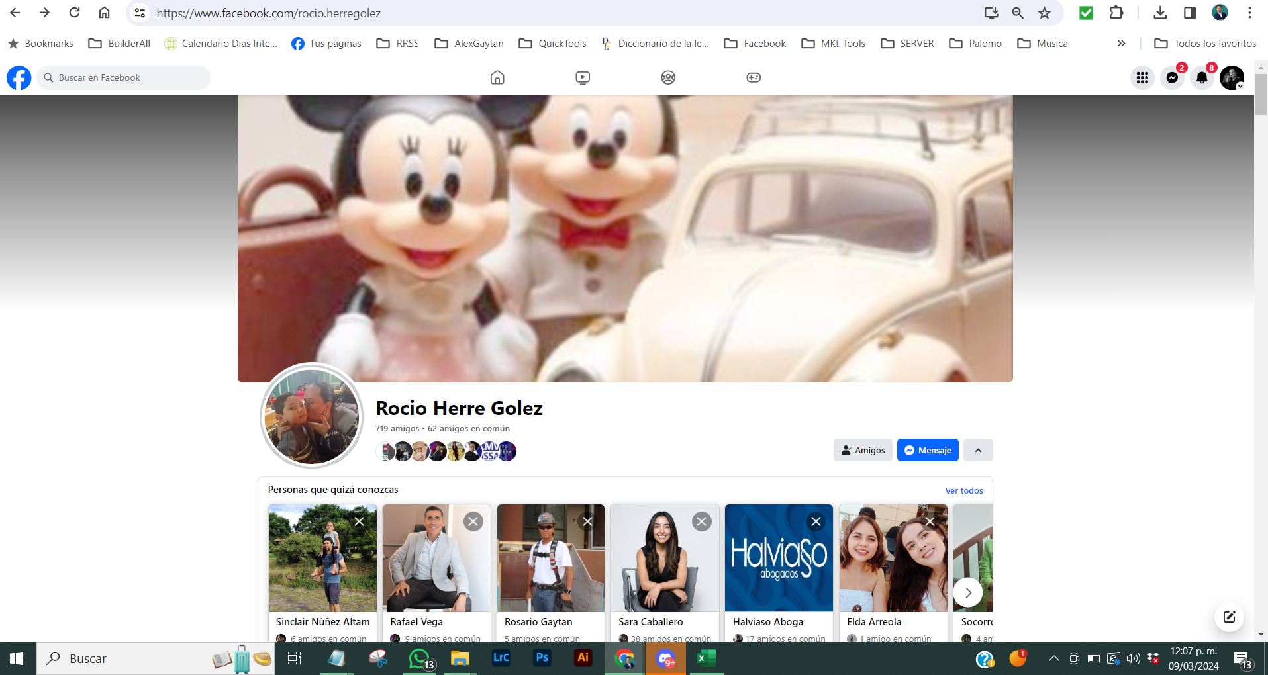Dismiss Sara Caballero suggestion
1268x675 pixels.
(701, 521)
